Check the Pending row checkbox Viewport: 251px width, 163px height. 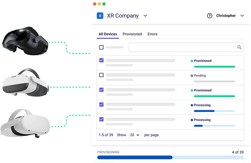(x=101, y=75)
